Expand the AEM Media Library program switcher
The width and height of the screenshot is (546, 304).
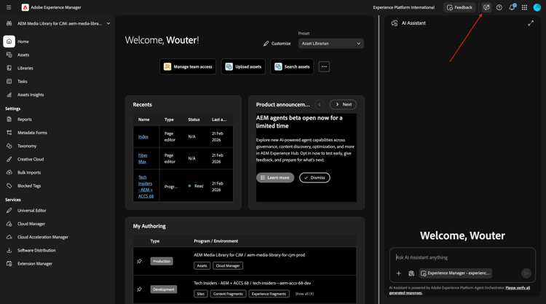coord(108,23)
